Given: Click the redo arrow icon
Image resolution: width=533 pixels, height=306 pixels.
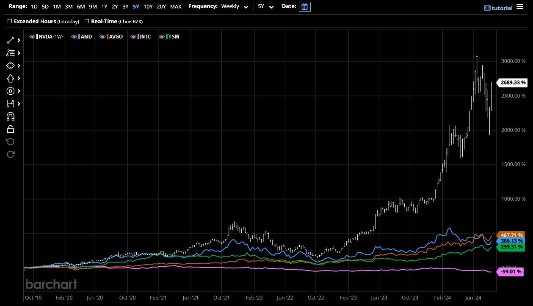Looking at the screenshot, I should point(11,154).
